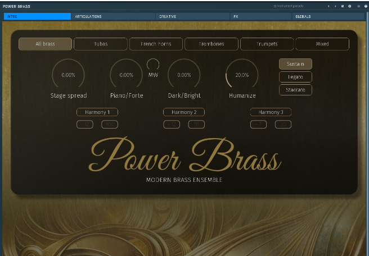Click the square icon right of the preset arrows
The width and height of the screenshot is (369, 256).
343,6
